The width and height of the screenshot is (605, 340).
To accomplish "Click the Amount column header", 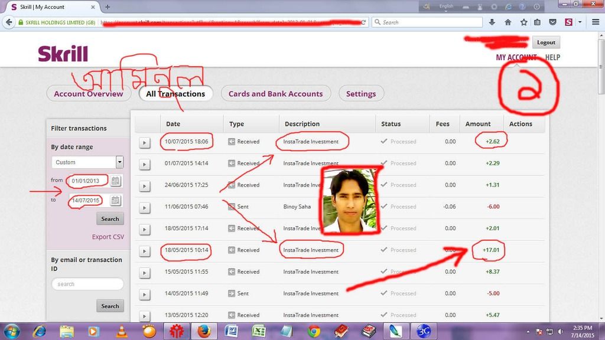I will (477, 124).
